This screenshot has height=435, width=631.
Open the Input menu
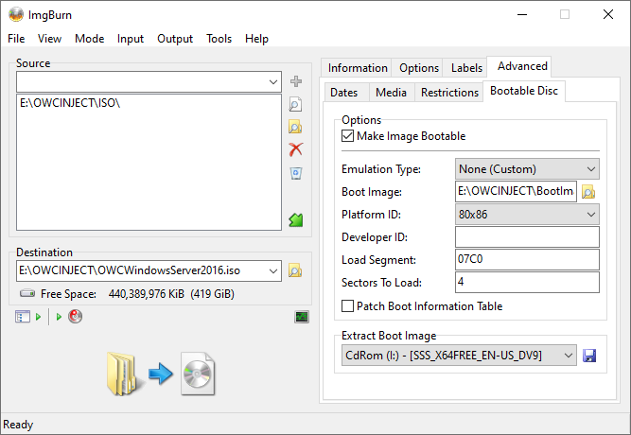click(131, 39)
